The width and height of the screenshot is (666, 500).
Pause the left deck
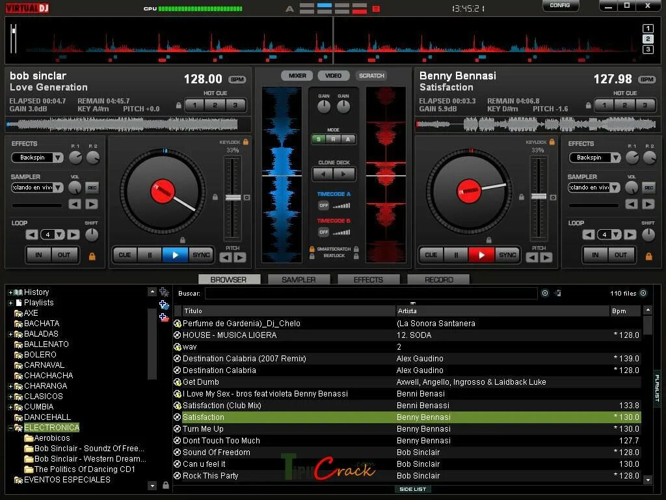[150, 255]
